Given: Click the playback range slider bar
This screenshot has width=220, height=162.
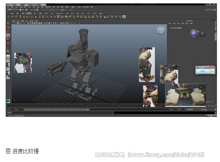Looking at the screenshot, I should pos(57,109).
